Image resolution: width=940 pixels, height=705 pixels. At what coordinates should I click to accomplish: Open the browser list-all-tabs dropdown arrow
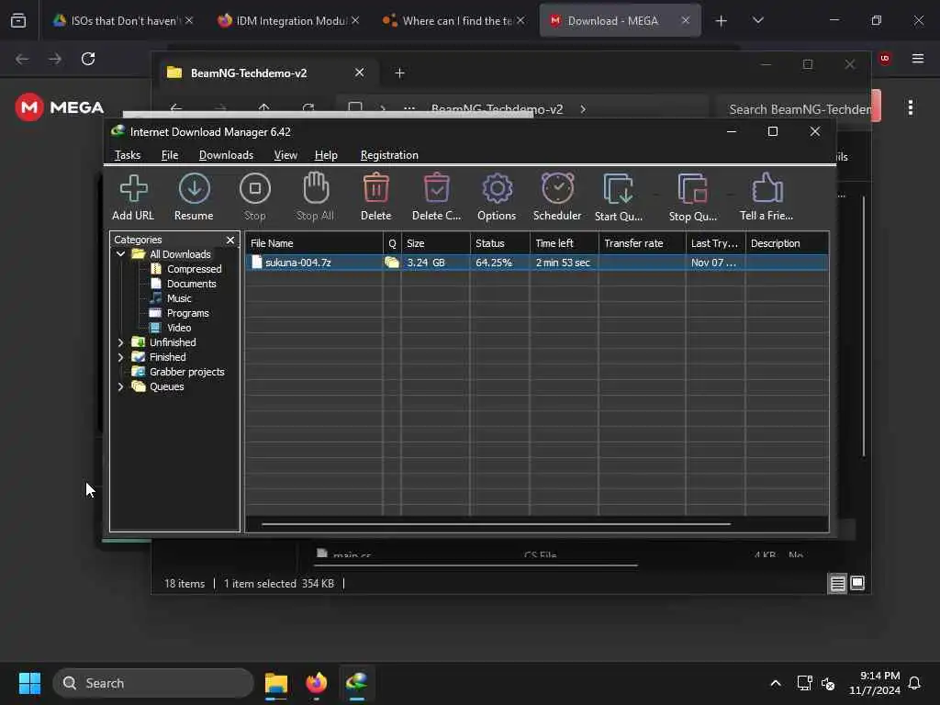coord(757,20)
